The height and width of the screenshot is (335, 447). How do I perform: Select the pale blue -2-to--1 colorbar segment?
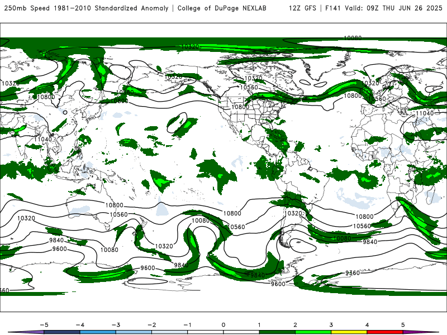pos(170,332)
